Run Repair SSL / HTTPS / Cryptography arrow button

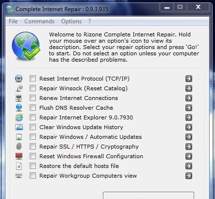coord(189,147)
